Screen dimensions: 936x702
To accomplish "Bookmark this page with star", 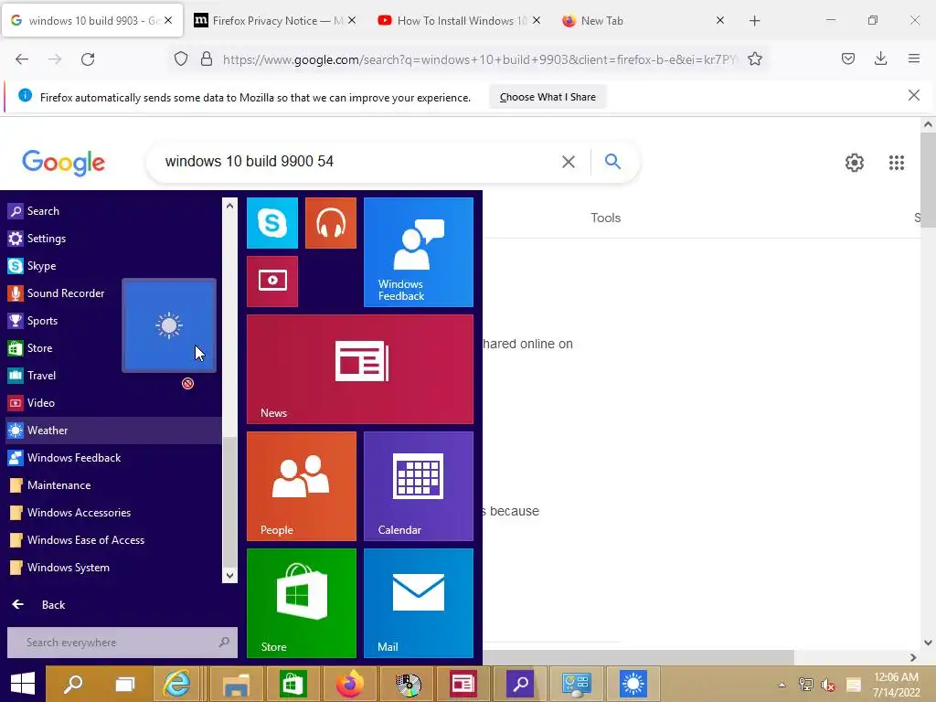I will (x=754, y=59).
